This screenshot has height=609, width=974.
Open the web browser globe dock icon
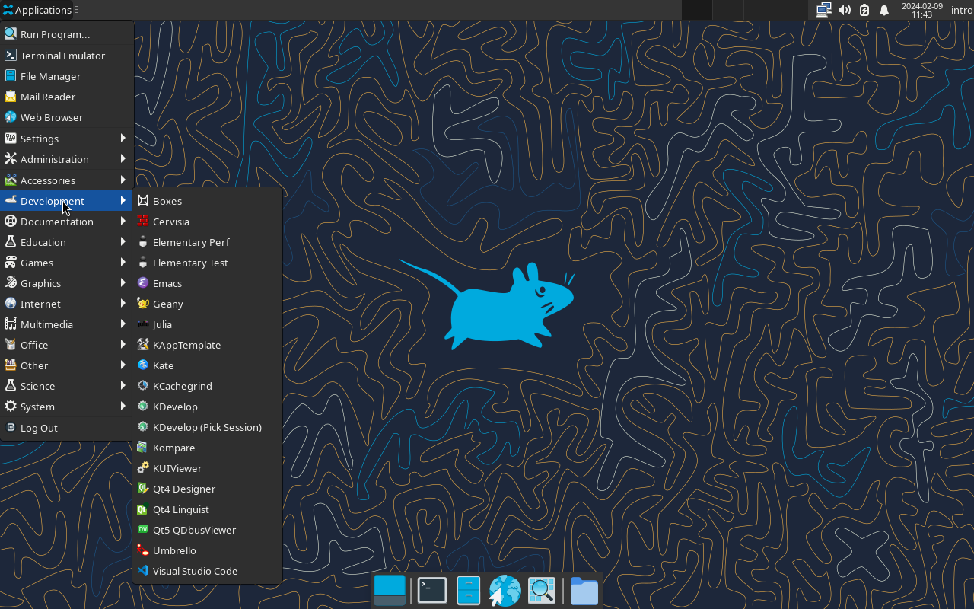(505, 590)
